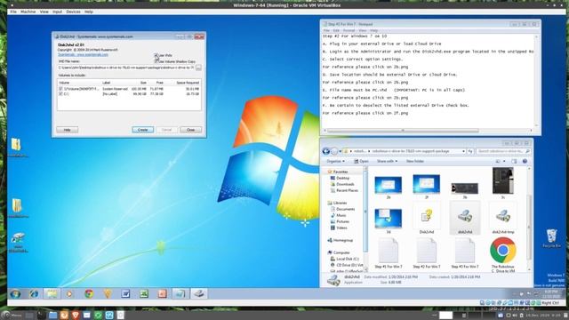Open the VirtualBox Help menu

click(x=89, y=12)
